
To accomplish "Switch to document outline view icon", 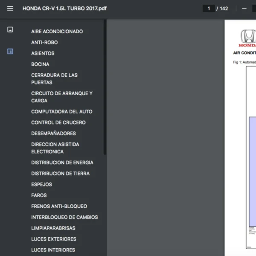I will pyautogui.click(x=10, y=52).
